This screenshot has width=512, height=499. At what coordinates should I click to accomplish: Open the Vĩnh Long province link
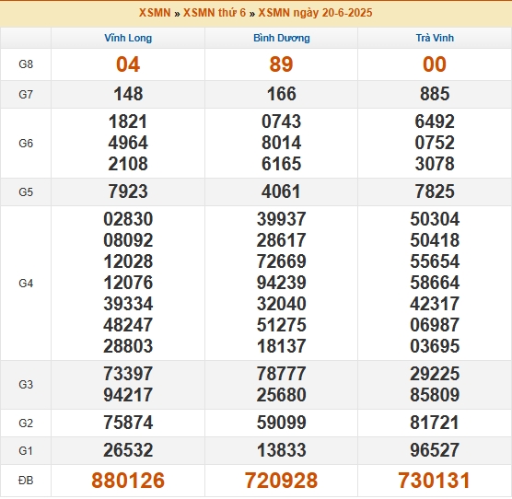coord(128,38)
